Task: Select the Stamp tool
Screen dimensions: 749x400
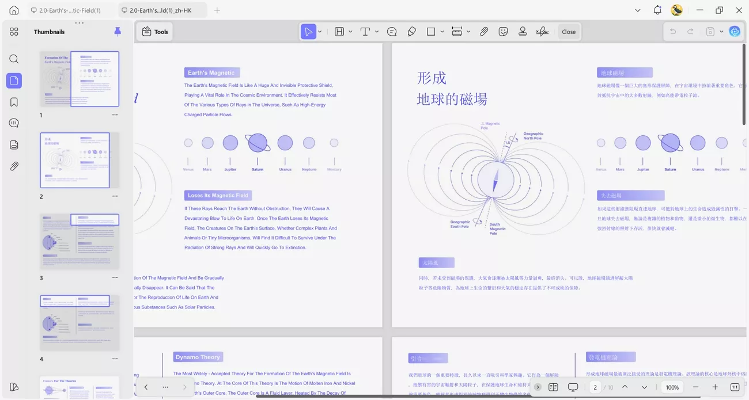Action: coord(522,32)
